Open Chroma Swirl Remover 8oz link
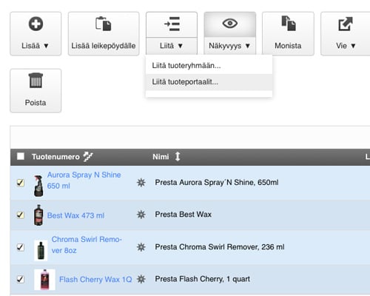The image size is (370, 296). click(87, 245)
